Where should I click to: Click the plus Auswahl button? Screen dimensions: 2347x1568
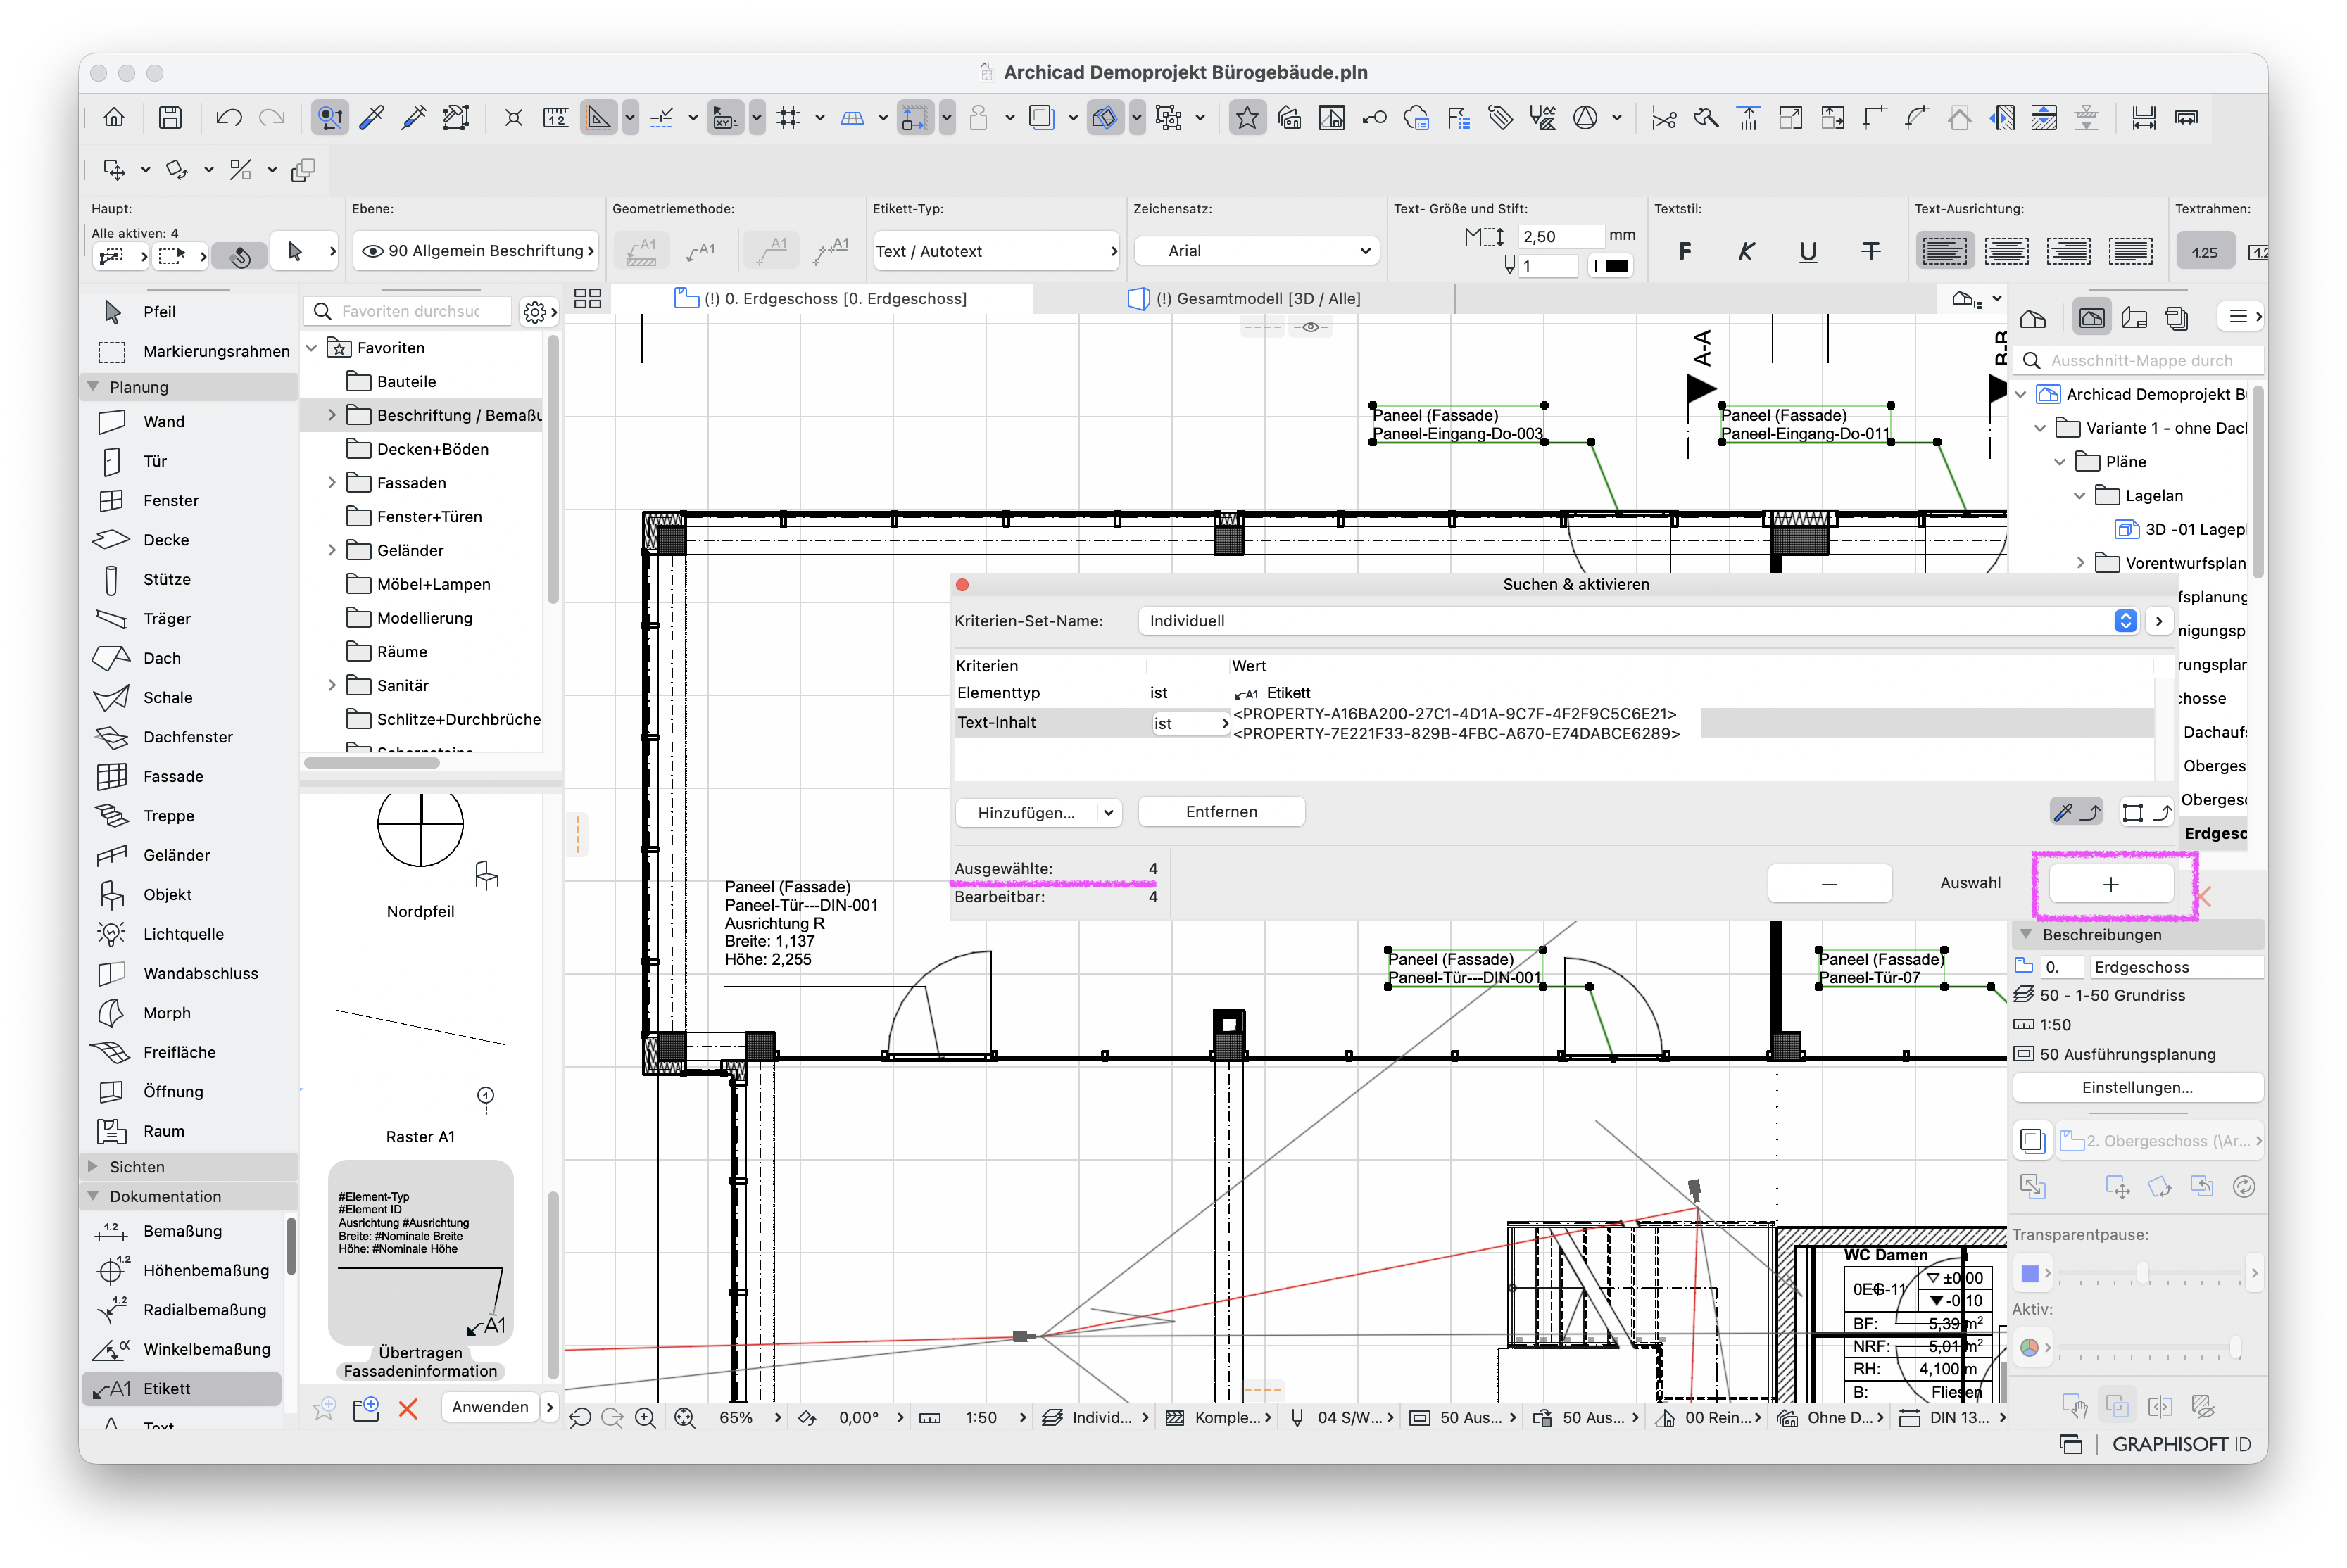pos(2110,885)
